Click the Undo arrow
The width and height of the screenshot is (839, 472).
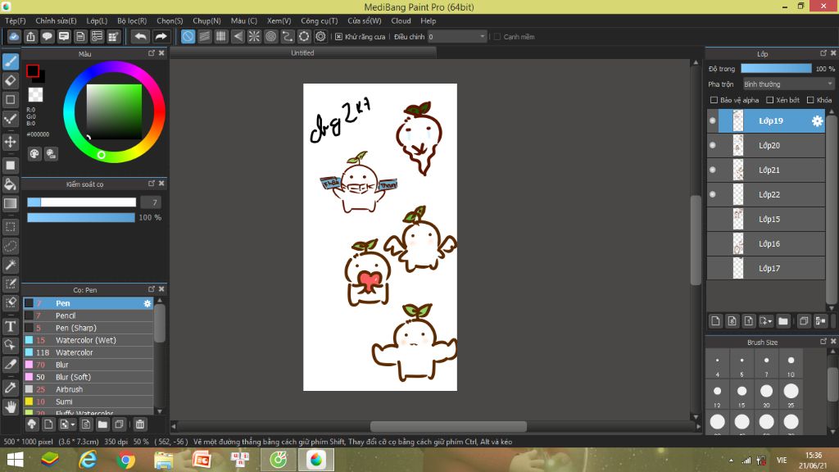140,36
